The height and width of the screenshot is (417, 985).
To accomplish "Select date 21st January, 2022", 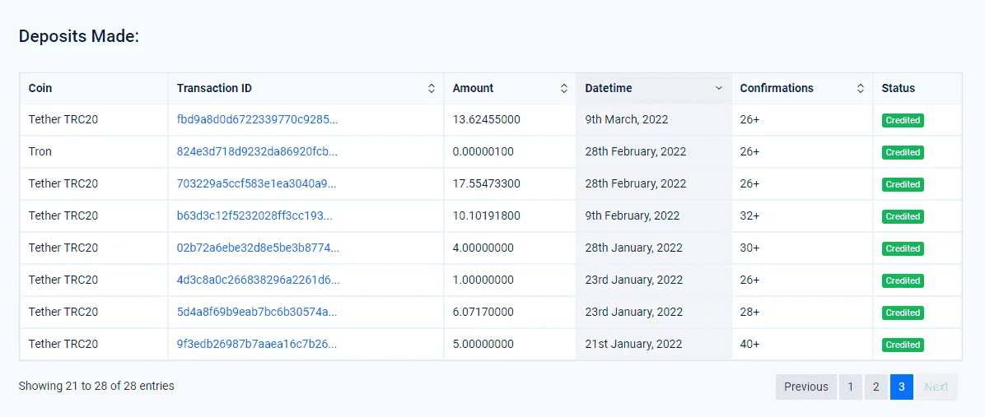I will coord(633,344).
